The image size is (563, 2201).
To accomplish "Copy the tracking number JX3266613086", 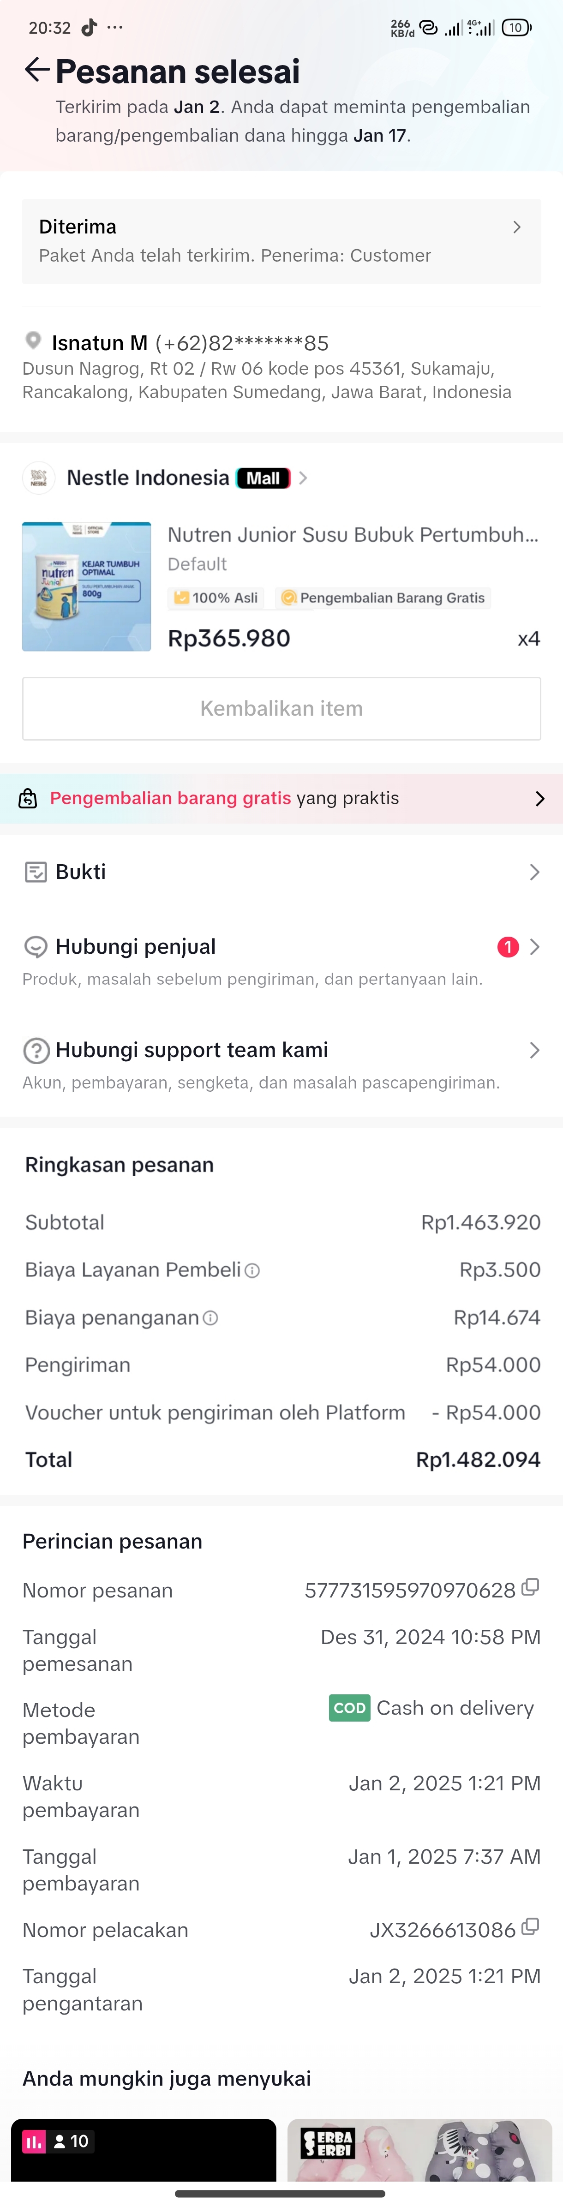I will (531, 1927).
